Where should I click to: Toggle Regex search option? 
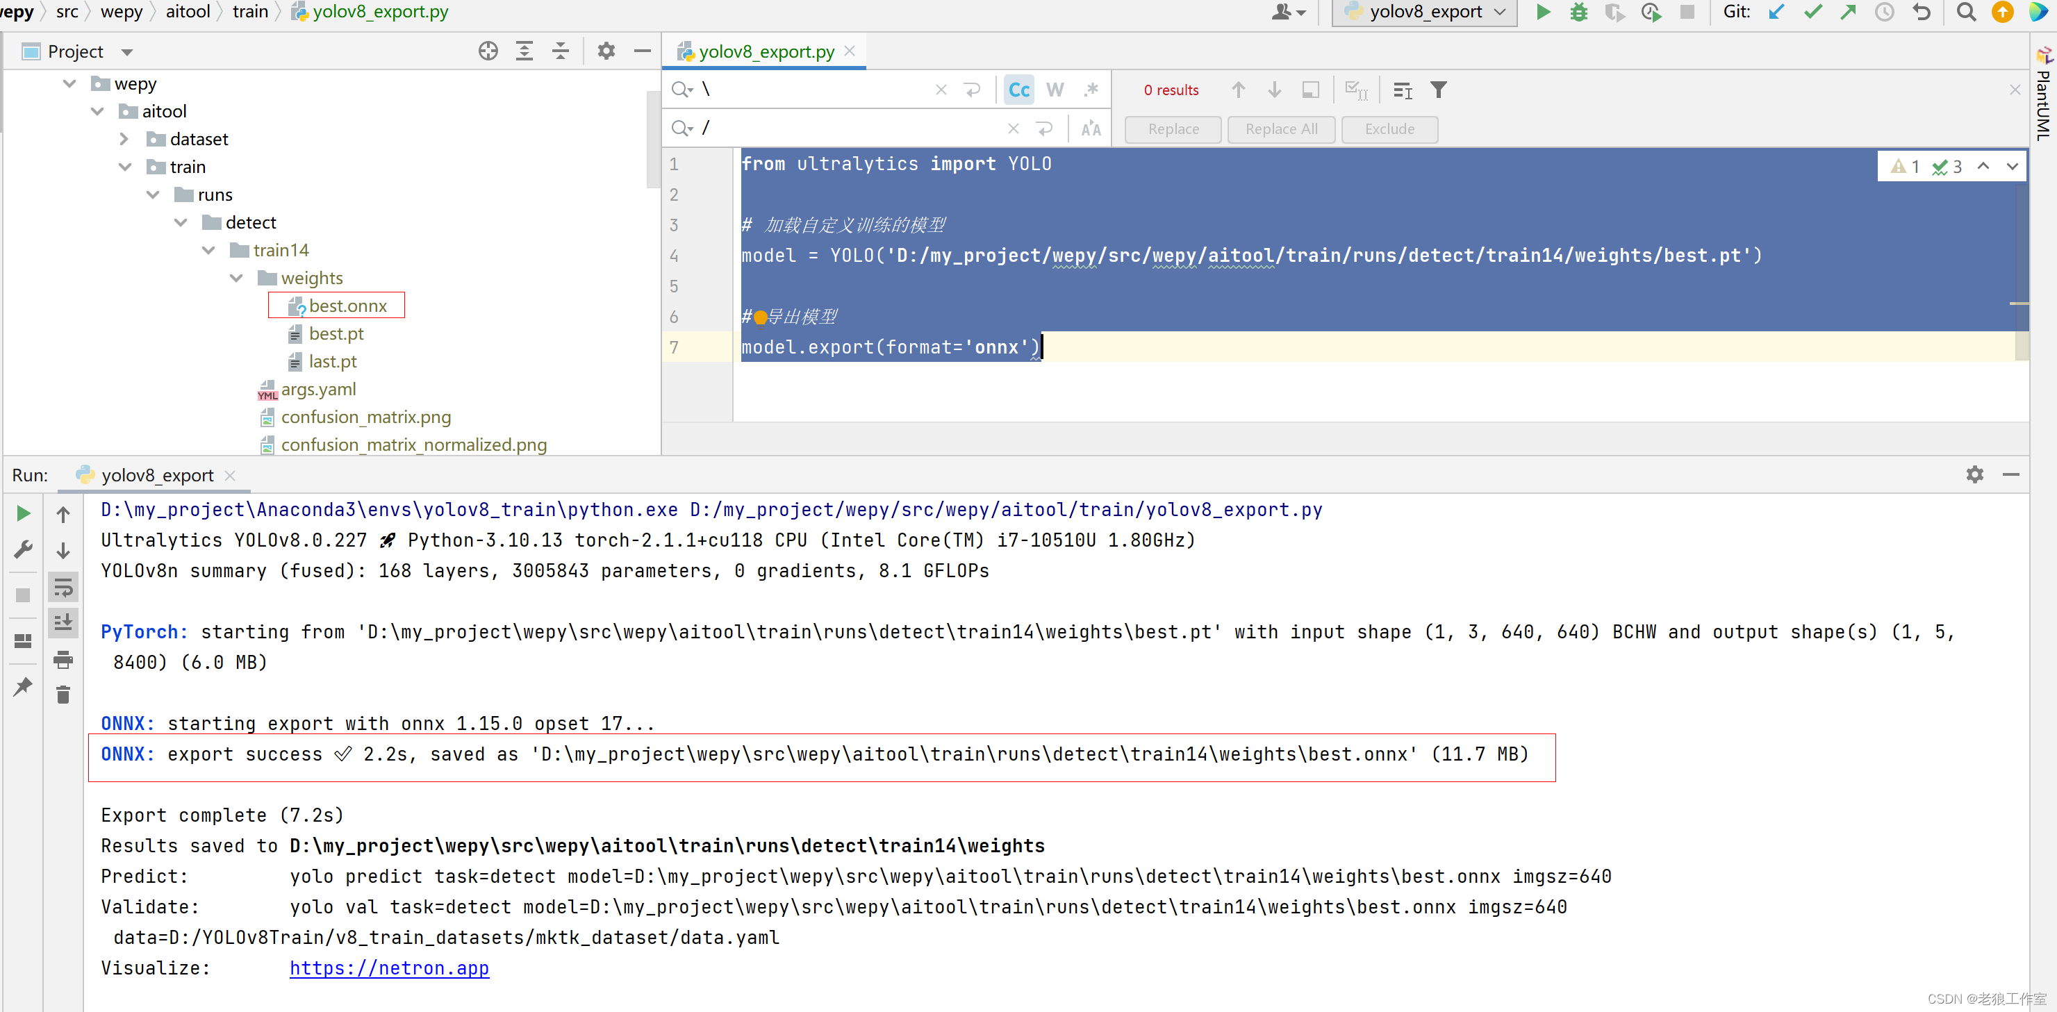[x=1091, y=90]
